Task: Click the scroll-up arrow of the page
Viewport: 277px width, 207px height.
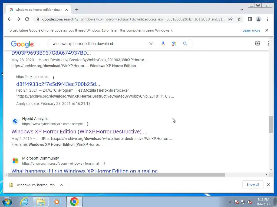Action: (271, 39)
